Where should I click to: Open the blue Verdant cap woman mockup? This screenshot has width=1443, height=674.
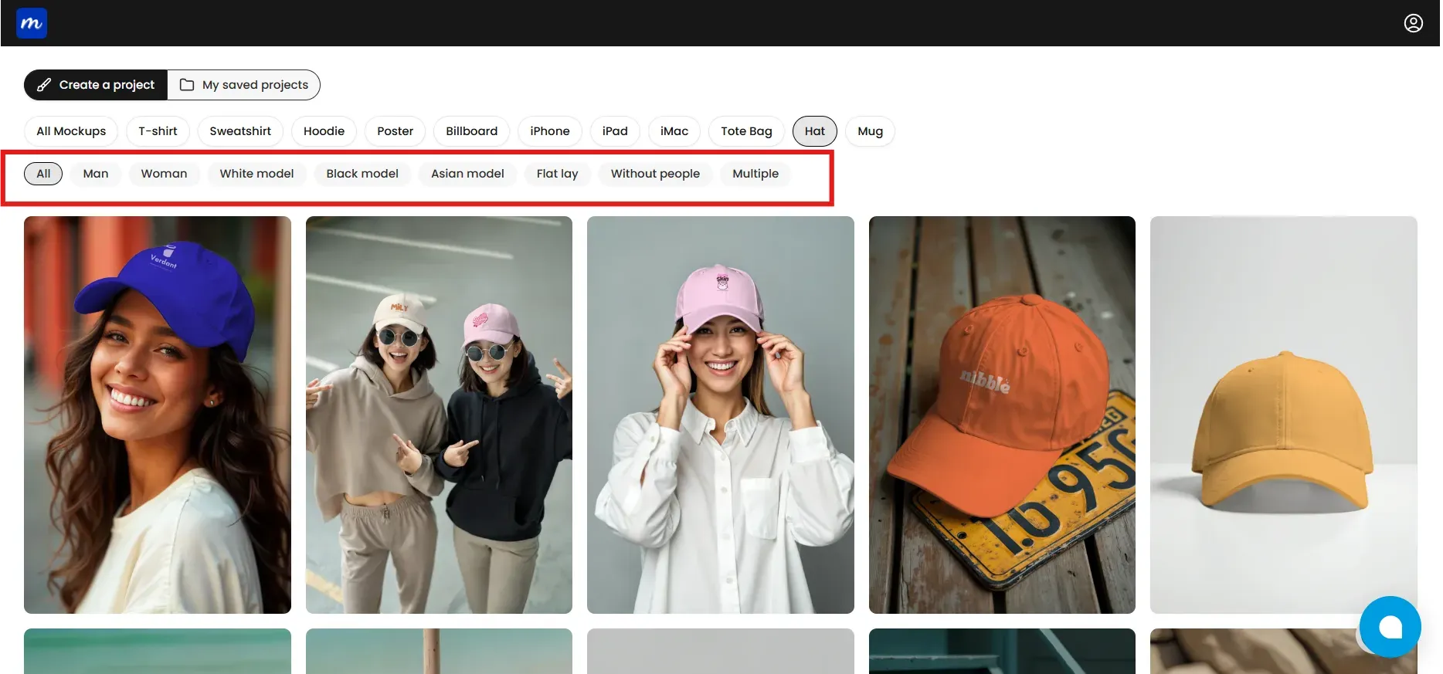click(158, 415)
